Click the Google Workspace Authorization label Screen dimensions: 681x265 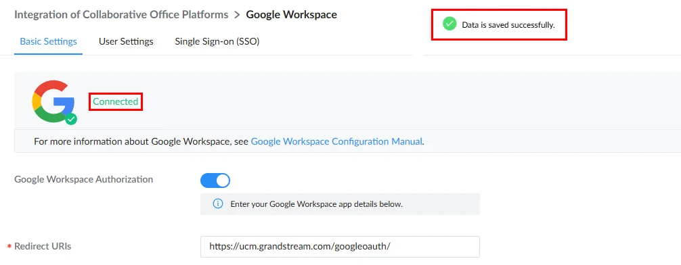coord(84,179)
